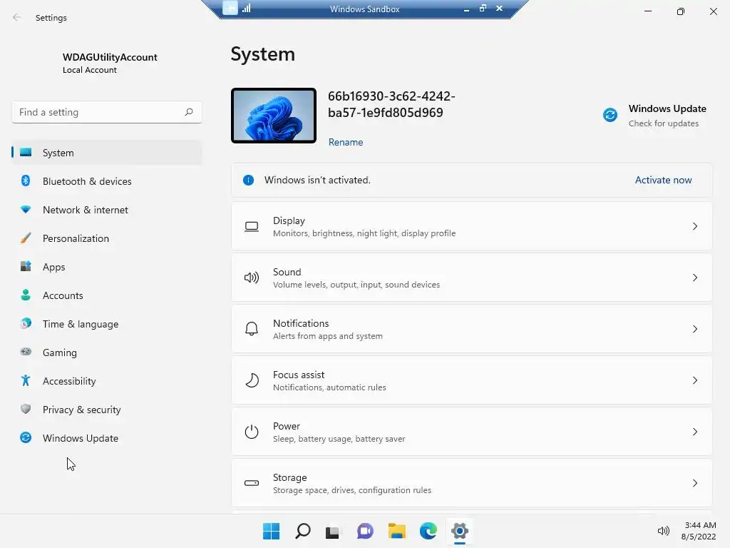Image resolution: width=730 pixels, height=548 pixels.
Task: Click the magnifier icon in Find a setting
Action: (x=188, y=112)
